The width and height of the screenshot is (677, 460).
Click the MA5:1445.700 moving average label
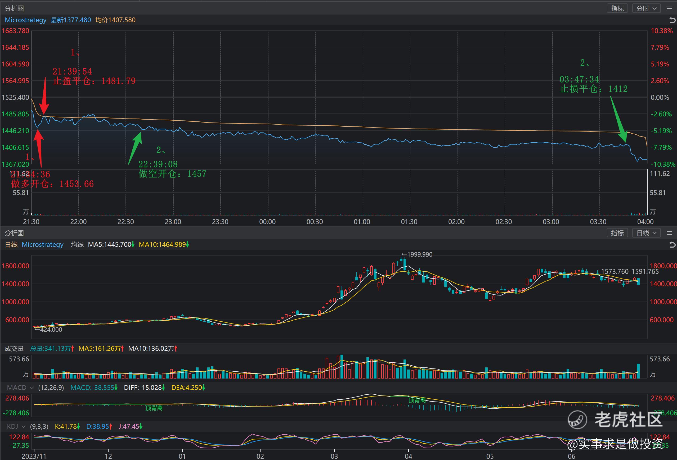111,245
